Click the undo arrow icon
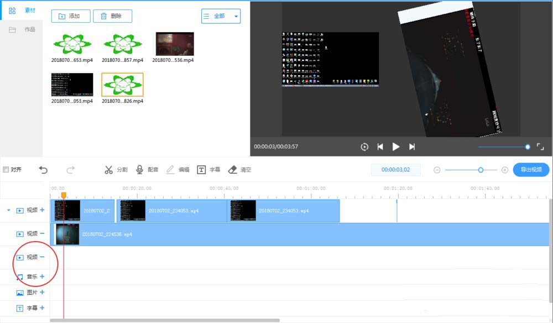Image resolution: width=553 pixels, height=323 pixels. tap(43, 170)
